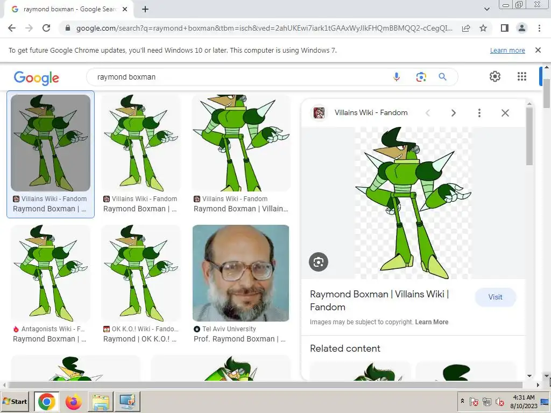This screenshot has height=413, width=551.
Task: Search by image with Google Lens
Action: click(421, 77)
